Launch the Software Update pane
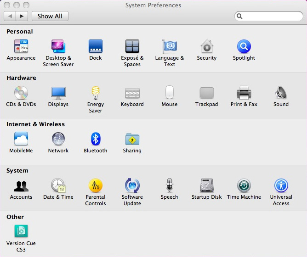 132,186
